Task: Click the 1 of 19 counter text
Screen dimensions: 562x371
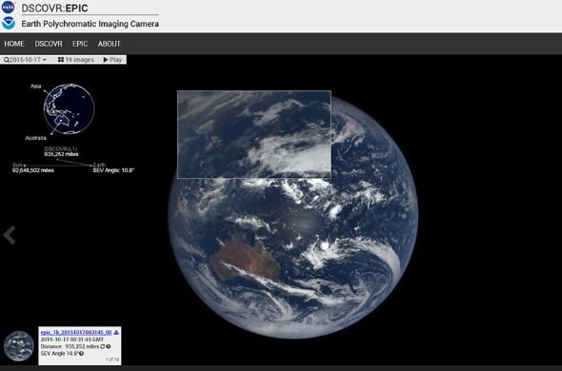Action: pyautogui.click(x=111, y=360)
